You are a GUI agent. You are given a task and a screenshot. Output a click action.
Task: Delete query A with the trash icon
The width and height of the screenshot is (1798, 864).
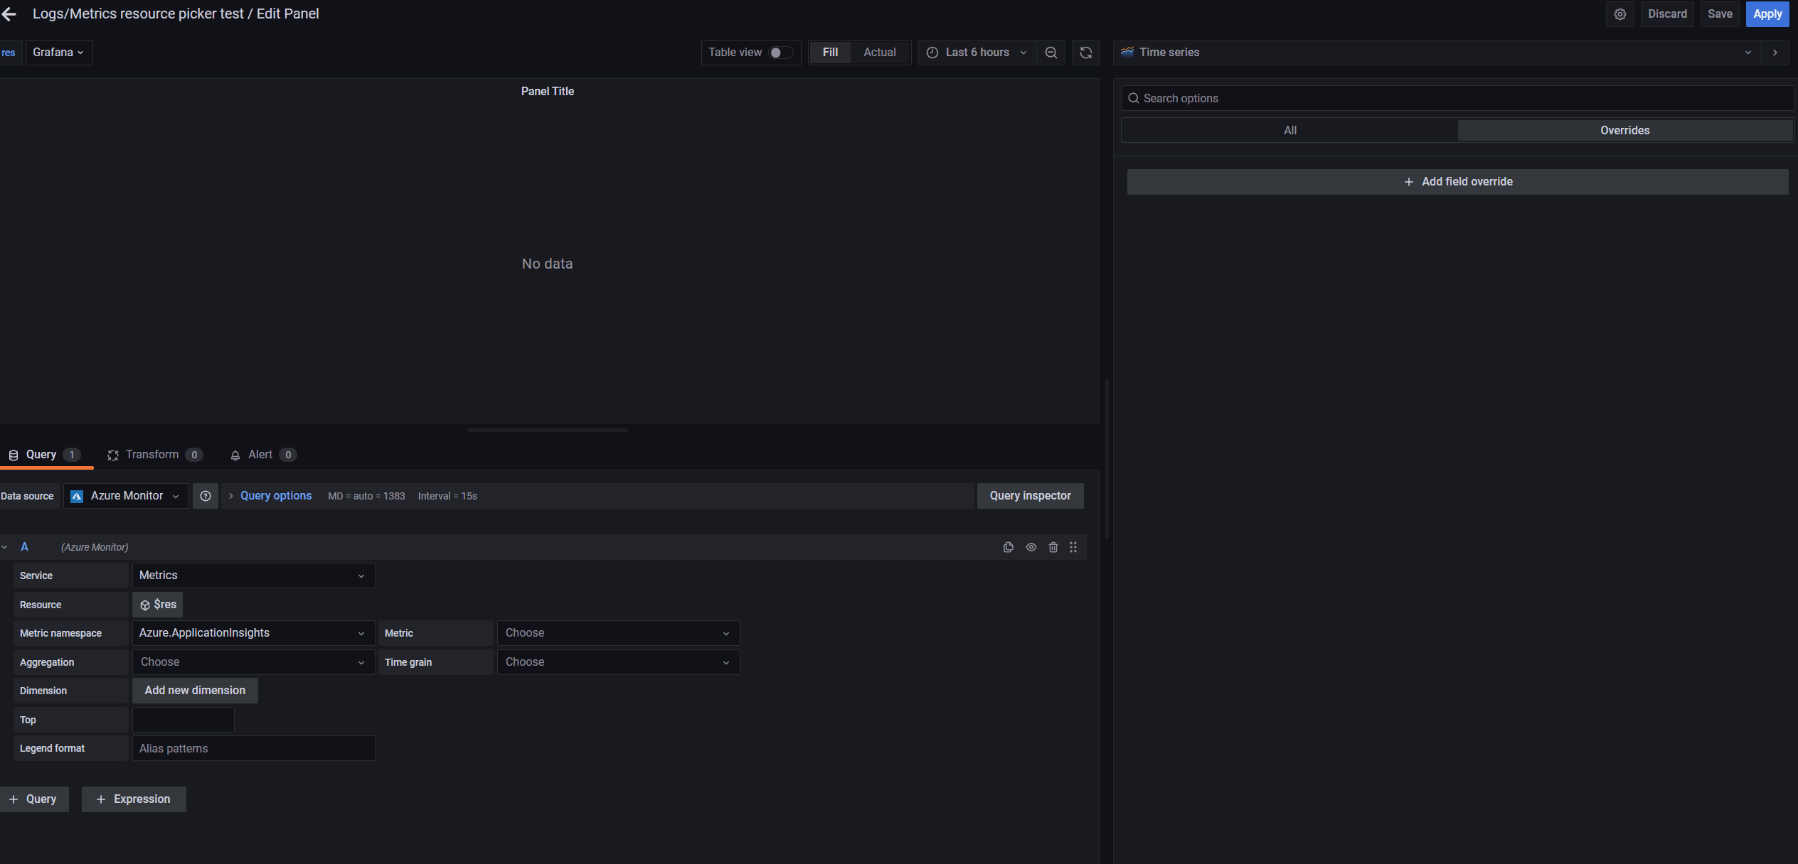(1053, 547)
